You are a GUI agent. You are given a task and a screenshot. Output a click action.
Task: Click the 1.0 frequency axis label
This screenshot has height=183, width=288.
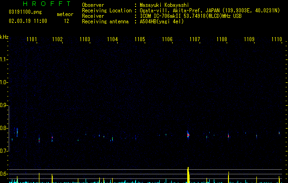coord(3,82)
